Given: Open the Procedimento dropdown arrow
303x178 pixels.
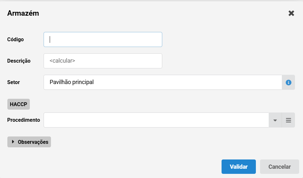Looking at the screenshot, I should pyautogui.click(x=275, y=120).
